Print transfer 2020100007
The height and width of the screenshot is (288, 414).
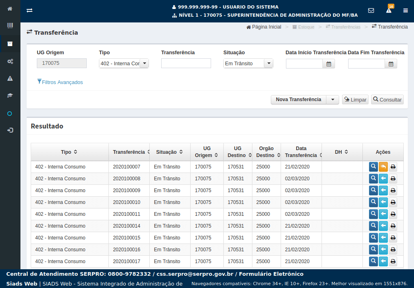[393, 166]
